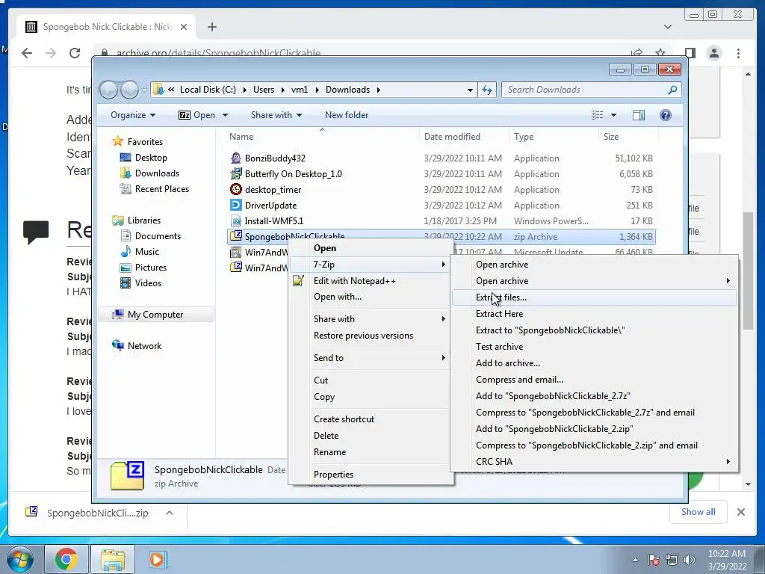This screenshot has height=574, width=765.
Task: Choose Copy from context menu
Action: (371, 397)
